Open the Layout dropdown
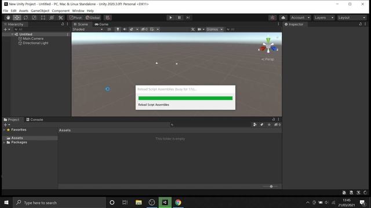371x208 pixels. 352,18
